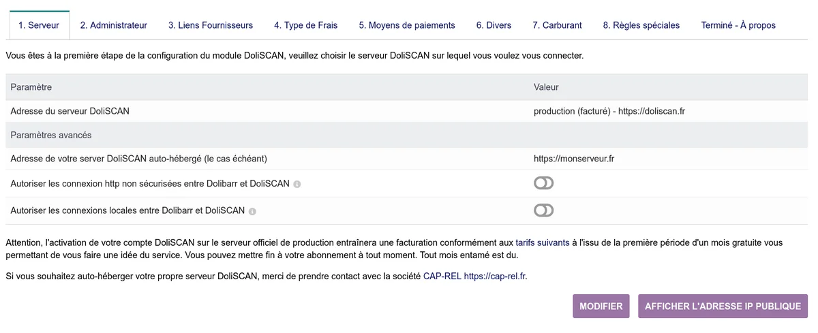
Task: Show info tooltip icon for http non sécurisées
Action: [x=297, y=185]
